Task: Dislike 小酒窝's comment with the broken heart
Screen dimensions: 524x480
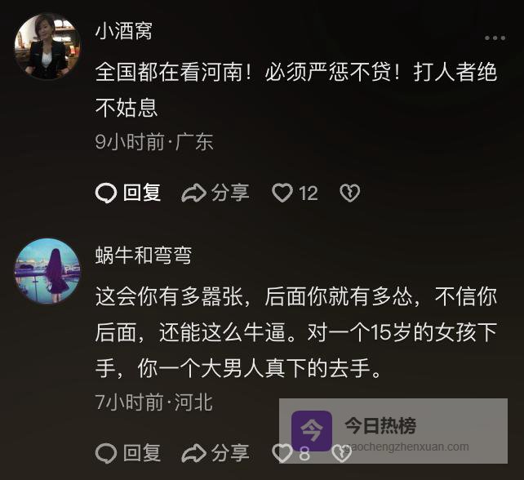Action: 350,193
